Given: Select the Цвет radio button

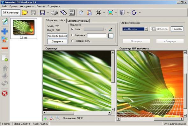Looking at the screenshot, I should [72, 29].
